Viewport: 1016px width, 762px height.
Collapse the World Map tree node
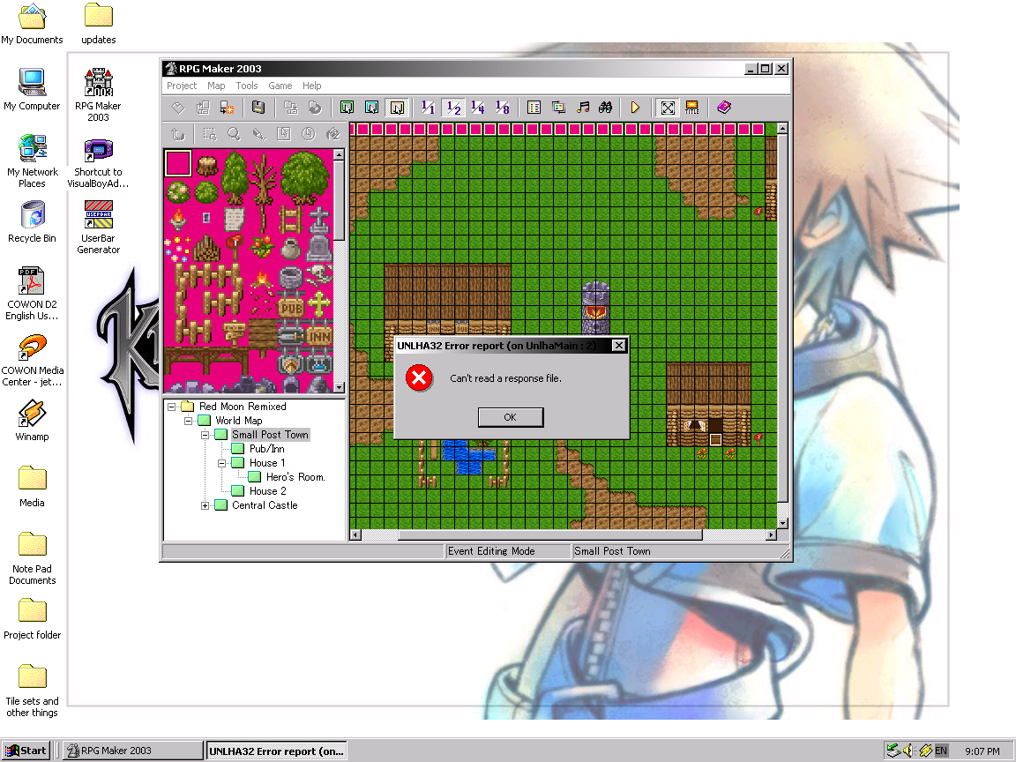point(188,422)
